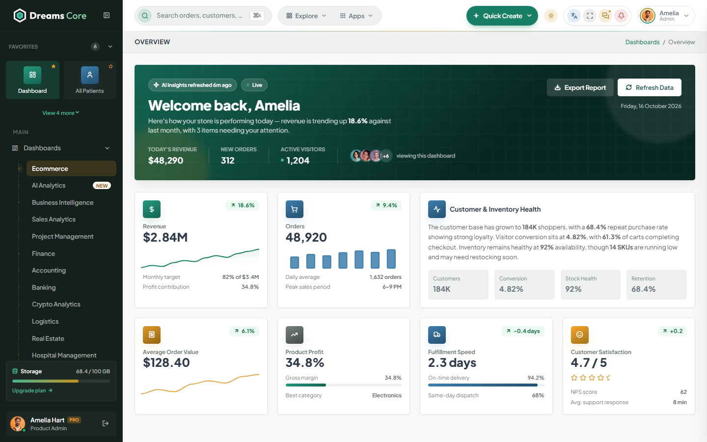Log out using the sidebar exit icon
Image resolution: width=707 pixels, height=442 pixels.
tap(106, 423)
